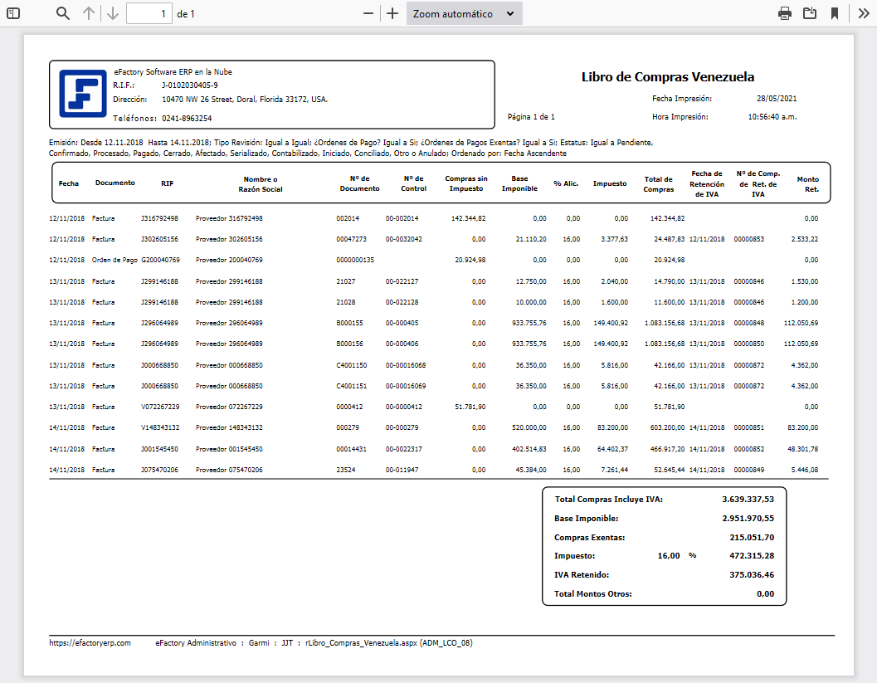Click the Libro de Compras Venezuela title
Viewport: 877px width, 683px height.
668,76
